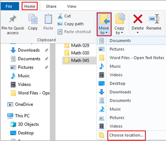This screenshot has height=141, width=166.
Task: Select the Math 030 folder
Action: click(x=77, y=53)
